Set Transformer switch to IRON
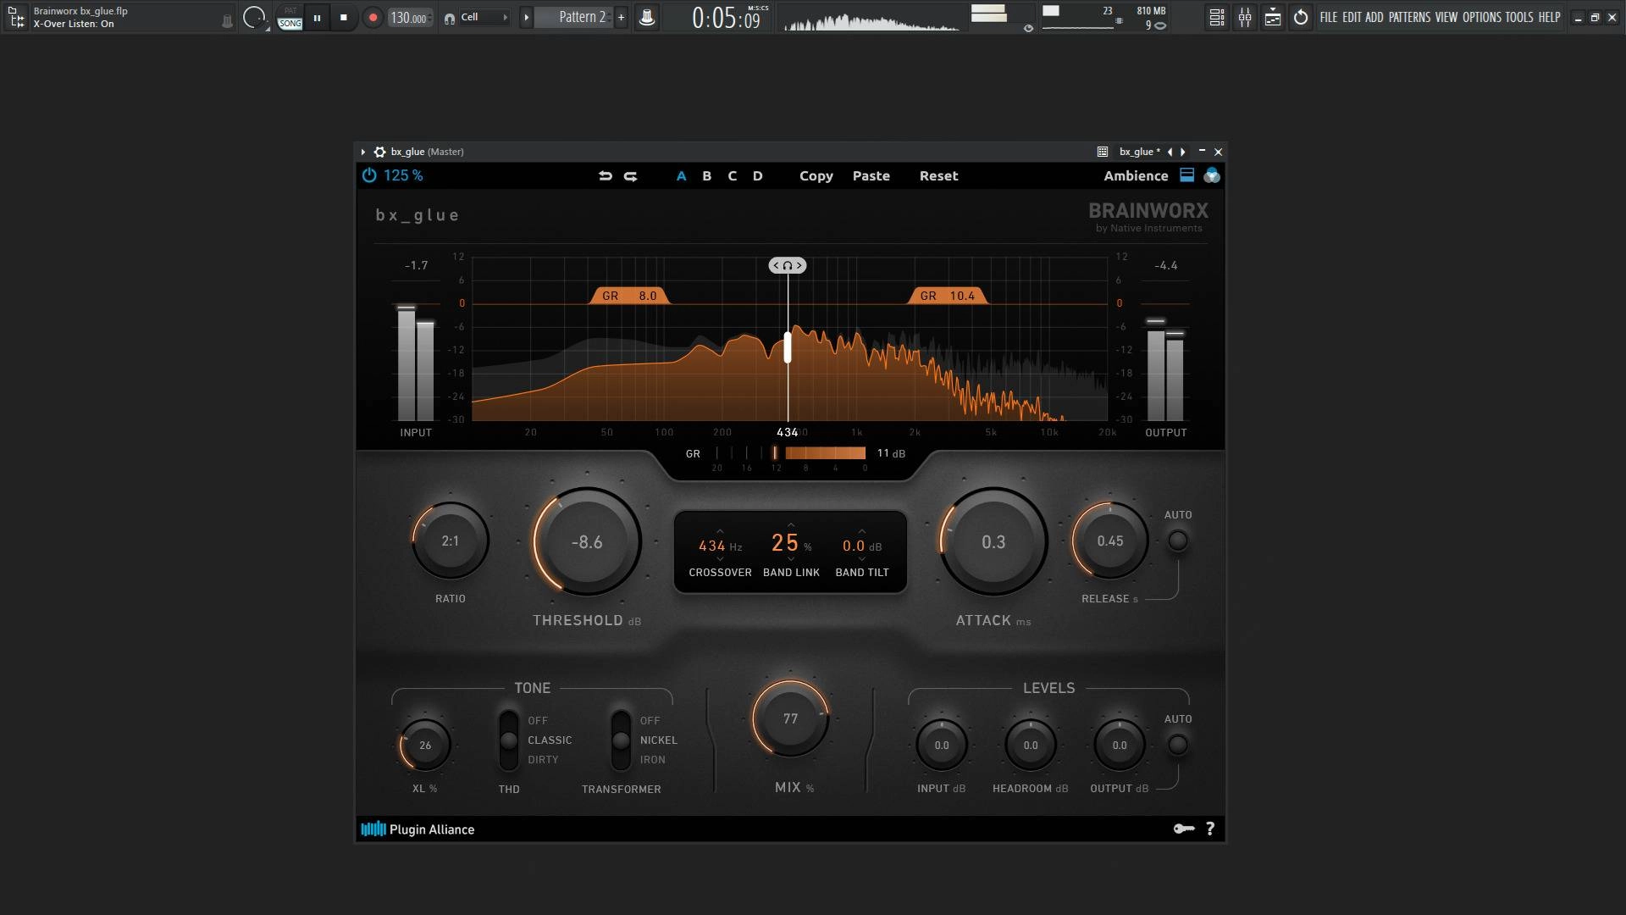 pos(652,760)
